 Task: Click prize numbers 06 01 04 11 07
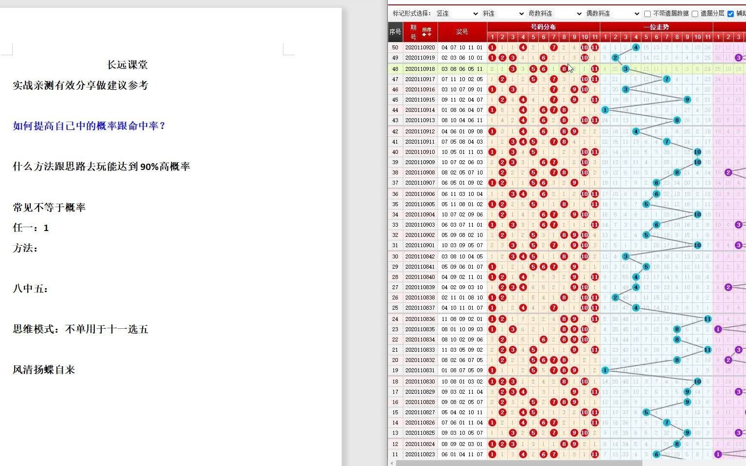[x=462, y=454]
